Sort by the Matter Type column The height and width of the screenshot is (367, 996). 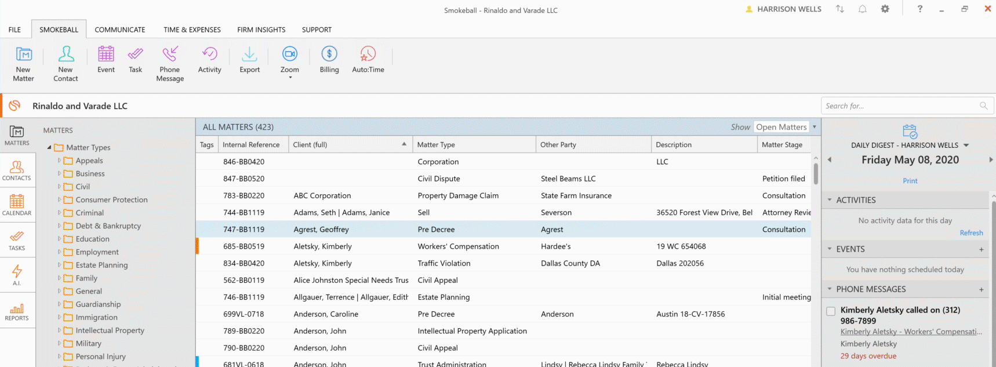point(474,144)
